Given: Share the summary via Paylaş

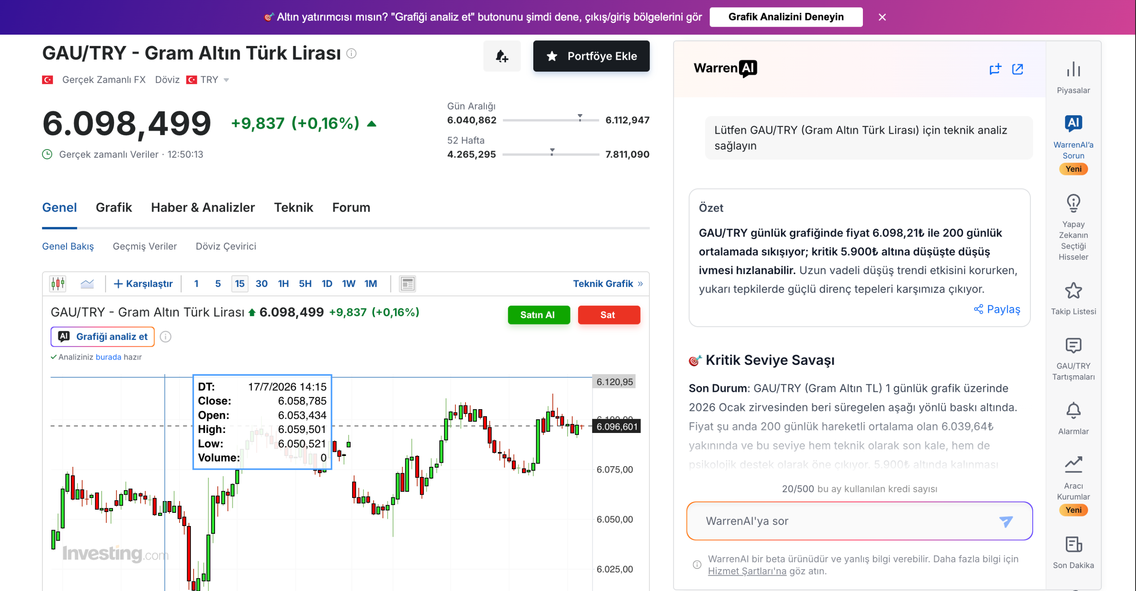Looking at the screenshot, I should click(x=997, y=309).
